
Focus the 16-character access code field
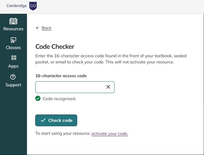coord(70,87)
